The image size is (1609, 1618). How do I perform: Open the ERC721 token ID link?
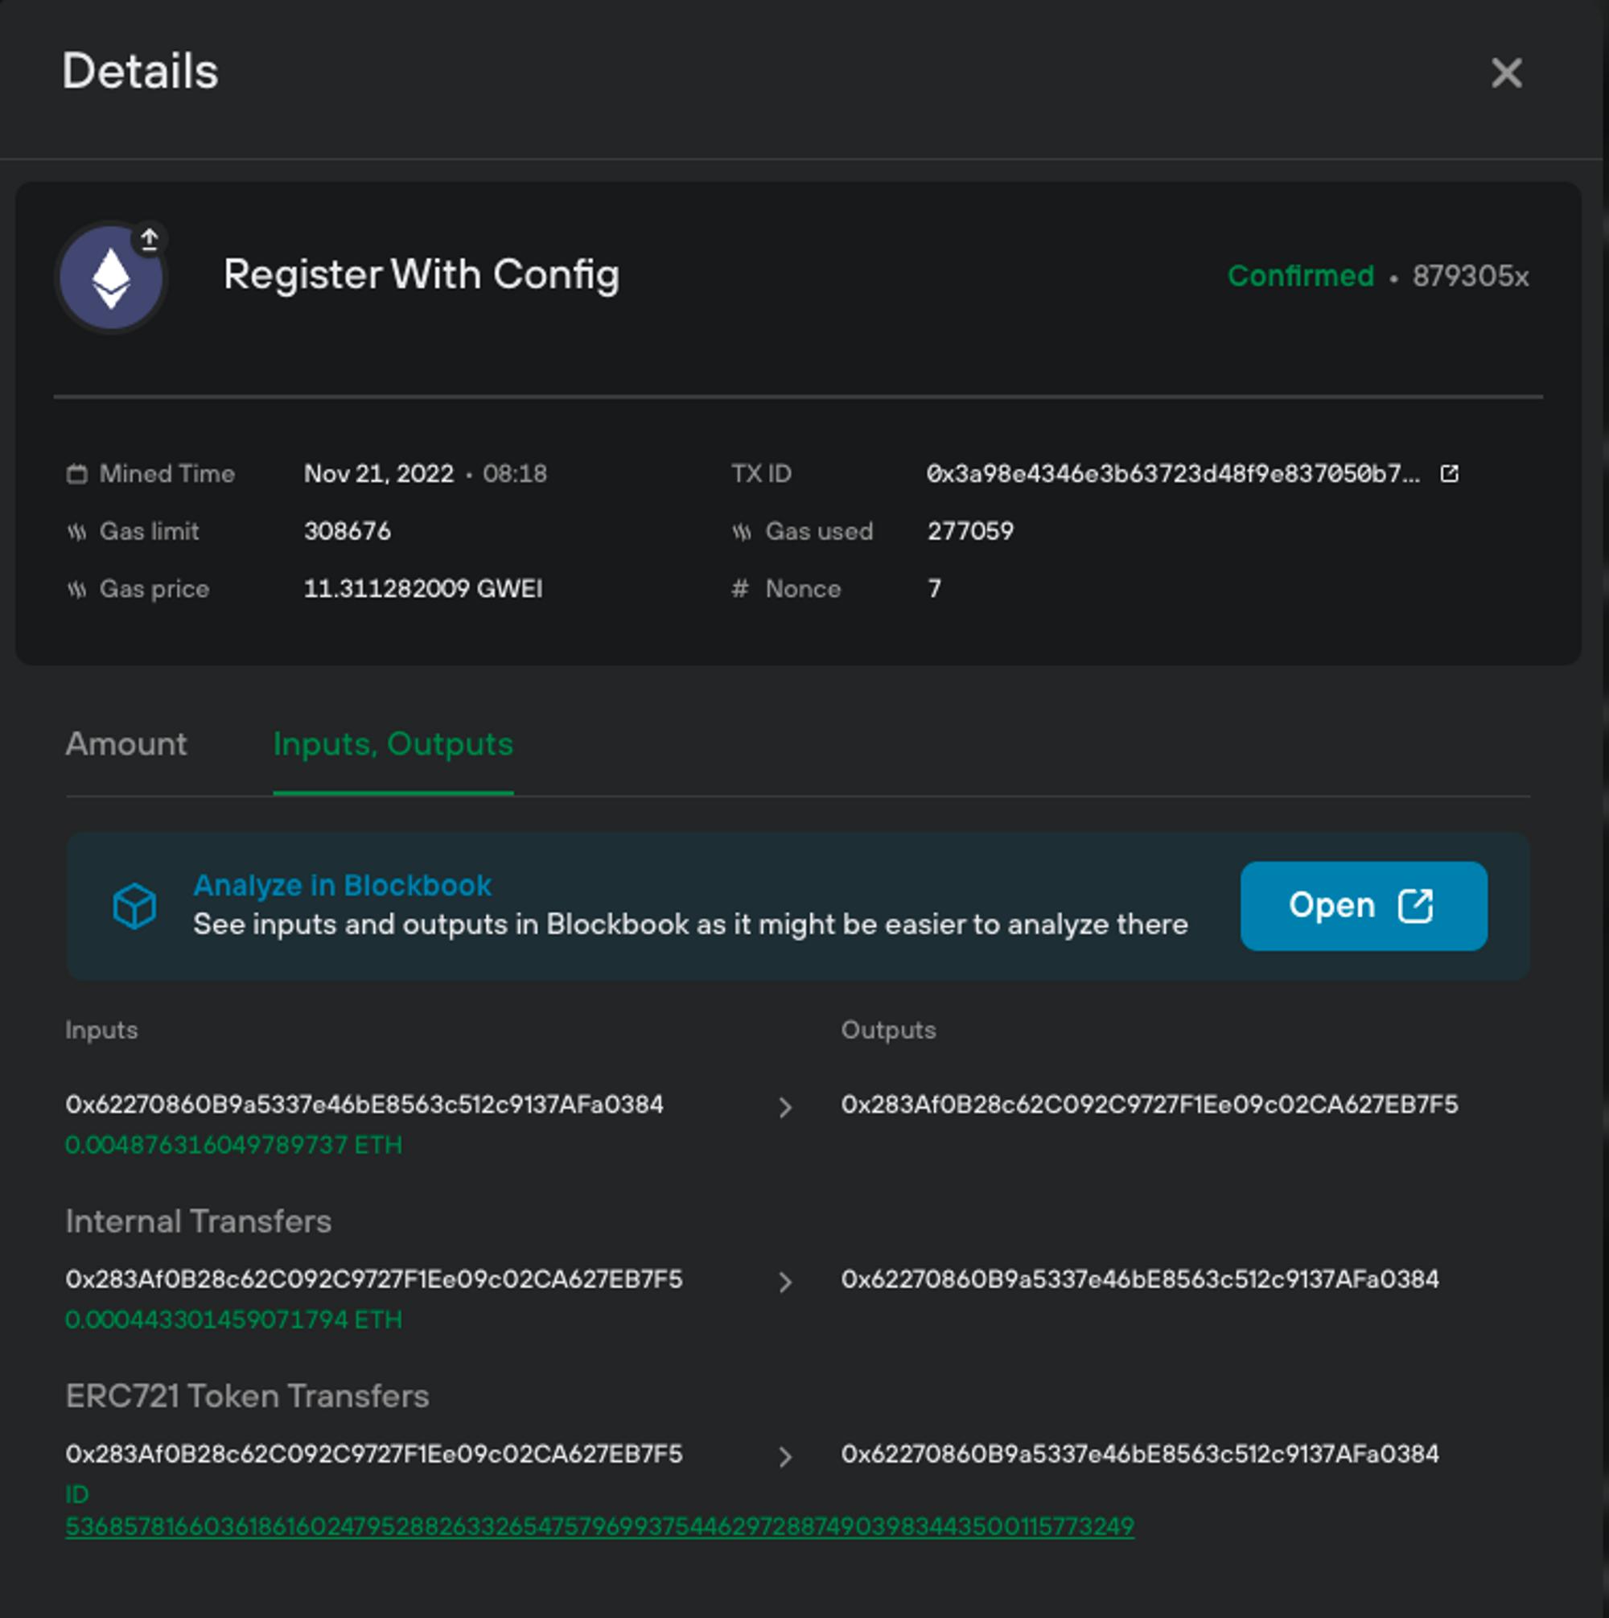599,1527
